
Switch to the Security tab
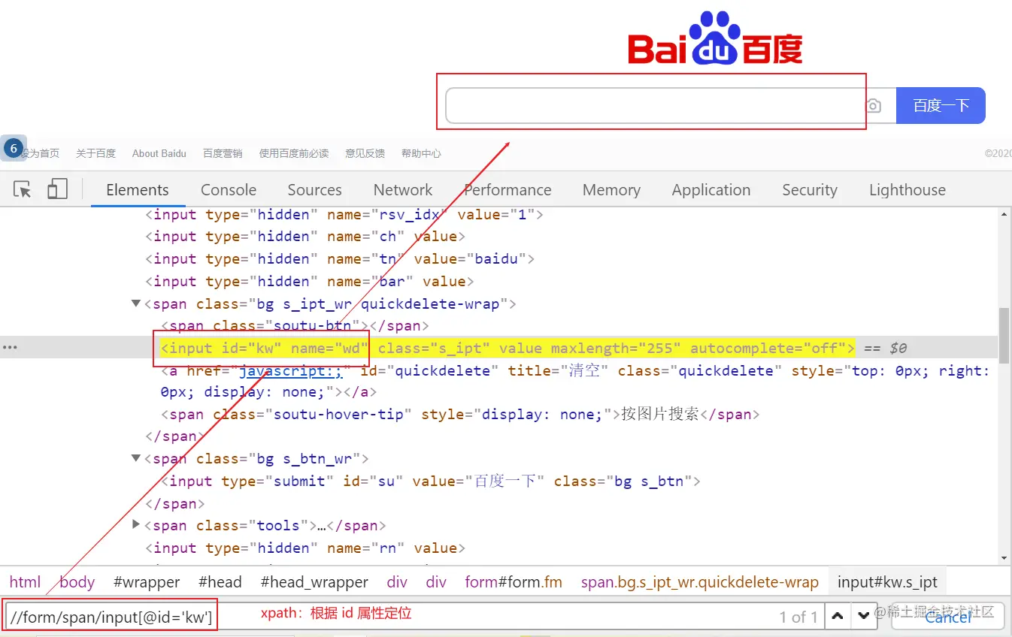810,190
